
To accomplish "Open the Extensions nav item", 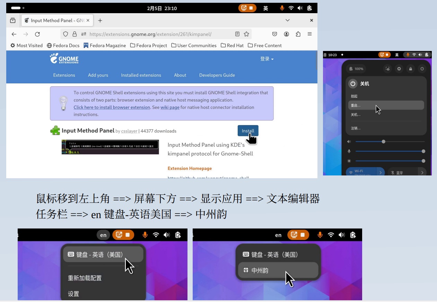I will (64, 75).
